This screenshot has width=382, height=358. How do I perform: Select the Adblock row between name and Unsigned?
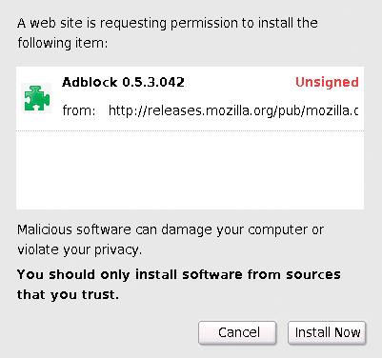coord(240,83)
